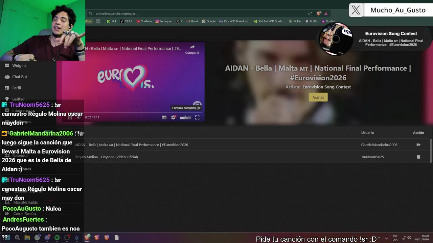
Task: Toggle subtitles in the video player
Action: point(164,117)
